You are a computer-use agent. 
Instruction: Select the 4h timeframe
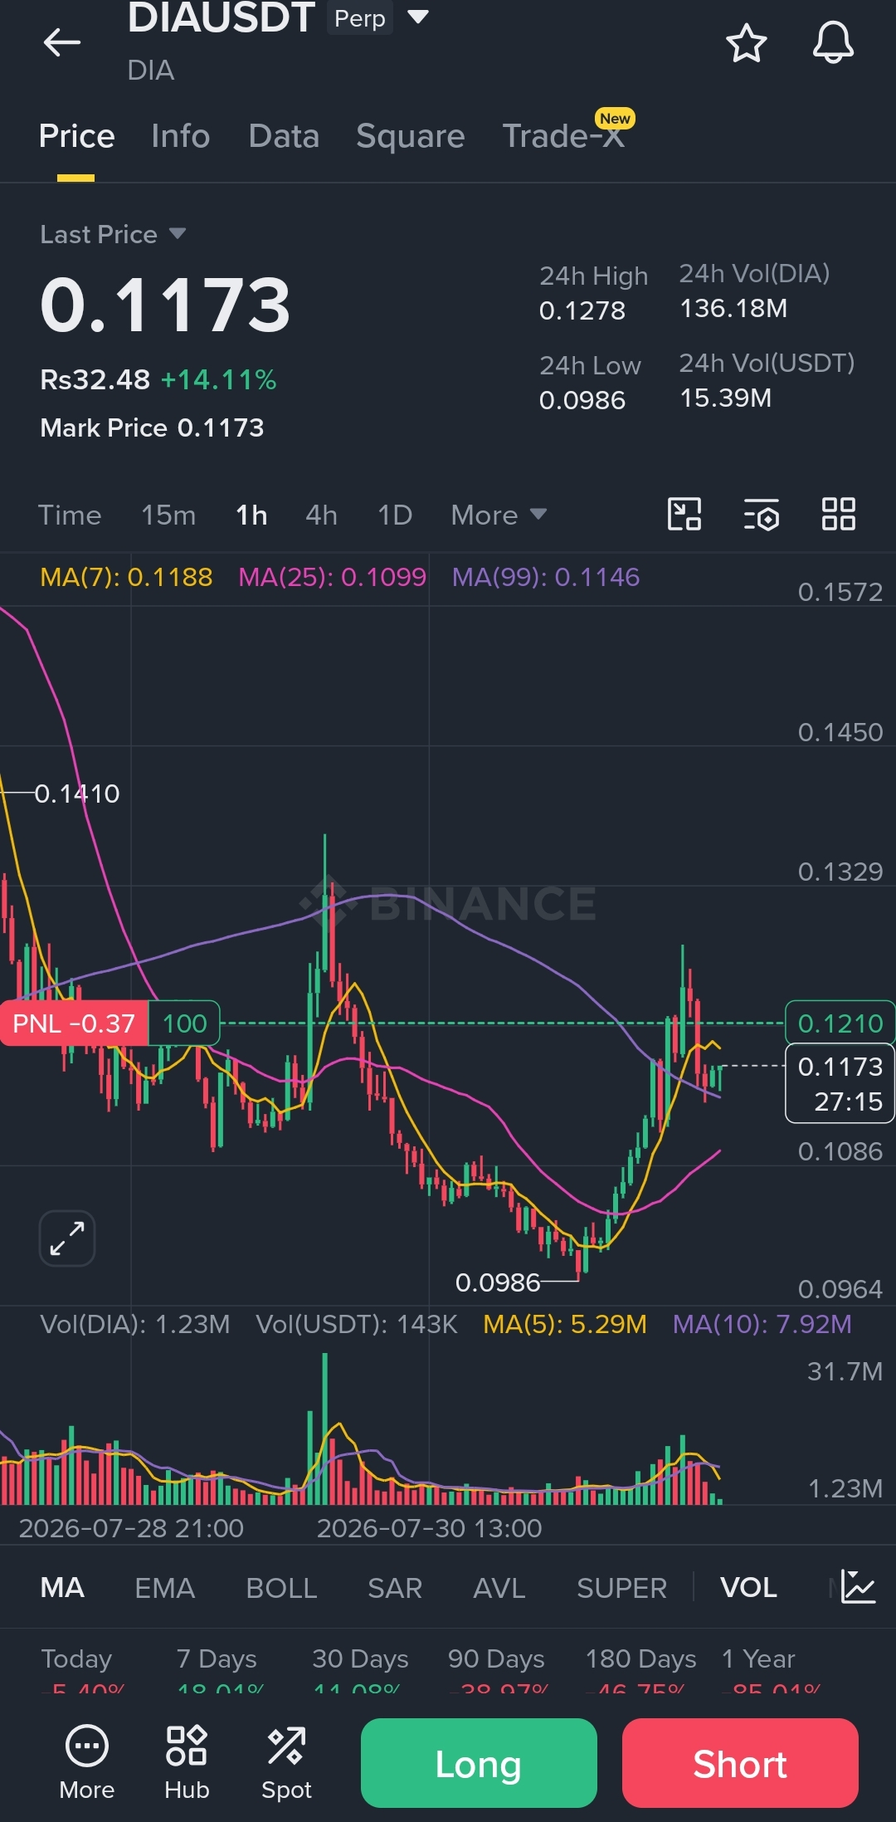pyautogui.click(x=321, y=515)
